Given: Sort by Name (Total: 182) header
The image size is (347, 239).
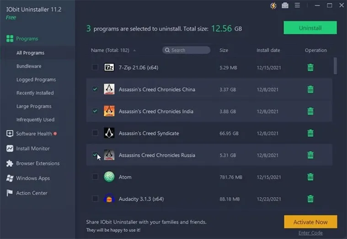Looking at the screenshot, I should click(110, 50).
